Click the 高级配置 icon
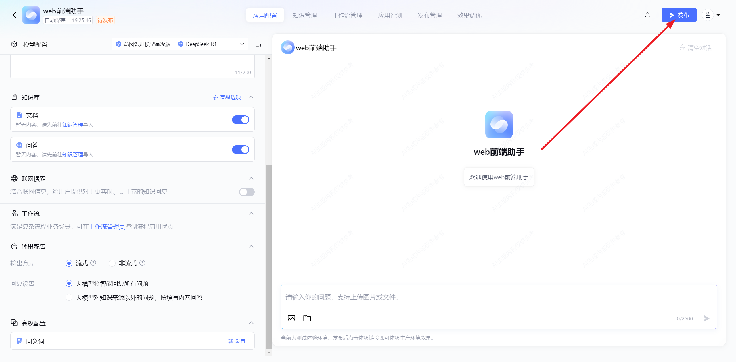 pyautogui.click(x=14, y=323)
